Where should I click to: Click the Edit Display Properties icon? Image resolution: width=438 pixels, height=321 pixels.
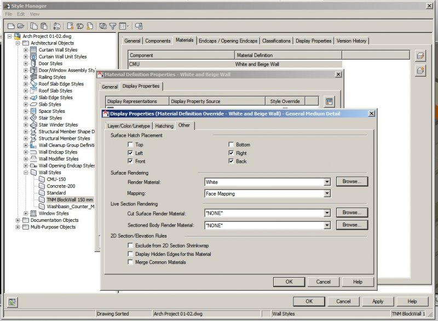point(328,101)
